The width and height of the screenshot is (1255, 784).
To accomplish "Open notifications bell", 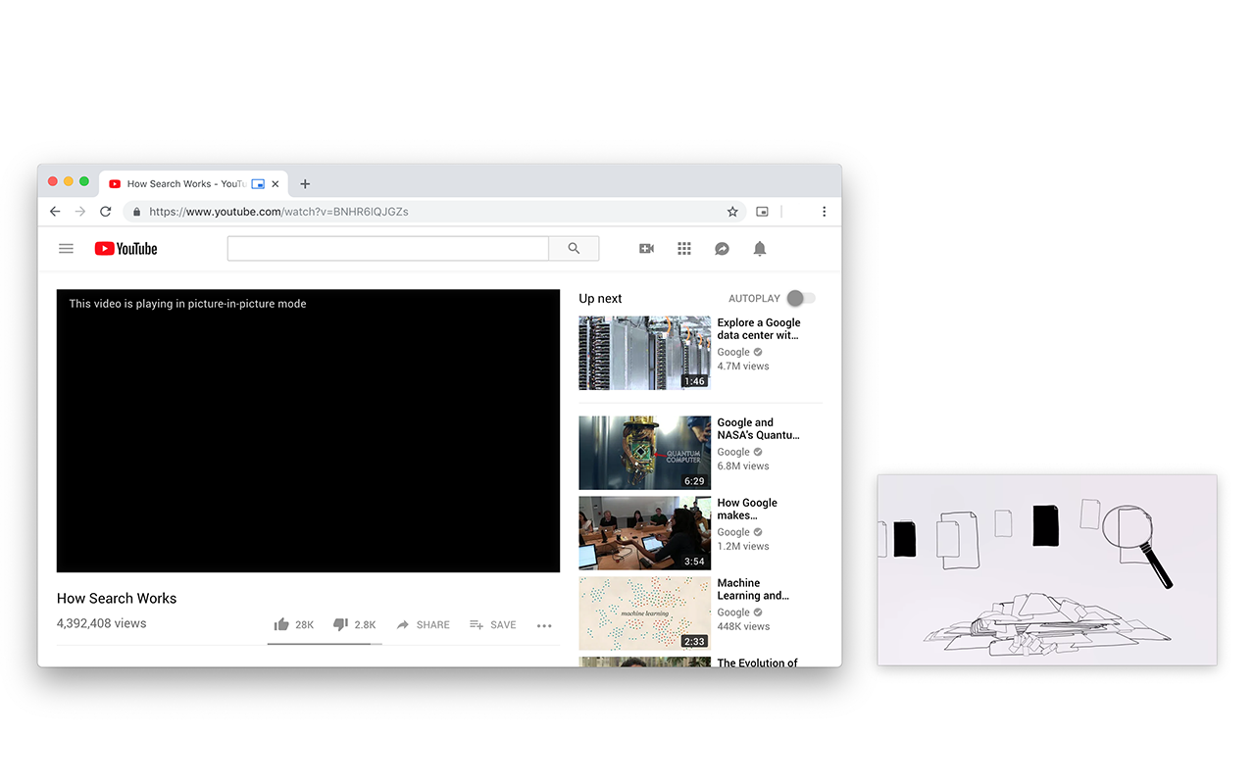I will (x=759, y=249).
